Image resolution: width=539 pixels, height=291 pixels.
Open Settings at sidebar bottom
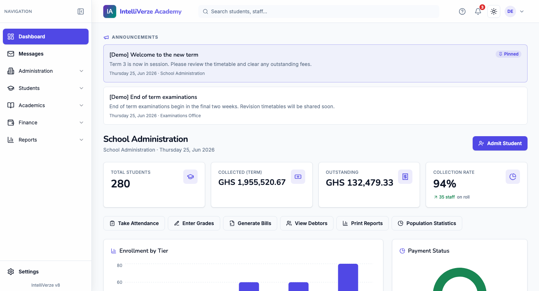[46, 272]
